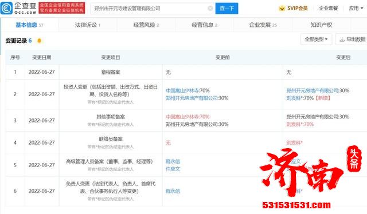
Task: Switch to the 企业发展 tab
Action: click(263, 25)
